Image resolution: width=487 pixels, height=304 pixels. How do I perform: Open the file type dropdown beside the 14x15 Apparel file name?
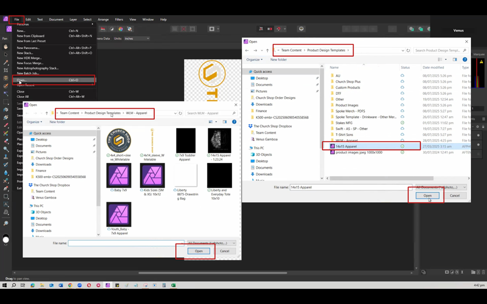click(x=440, y=187)
